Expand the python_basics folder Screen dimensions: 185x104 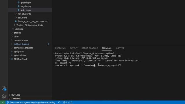pos(12,44)
